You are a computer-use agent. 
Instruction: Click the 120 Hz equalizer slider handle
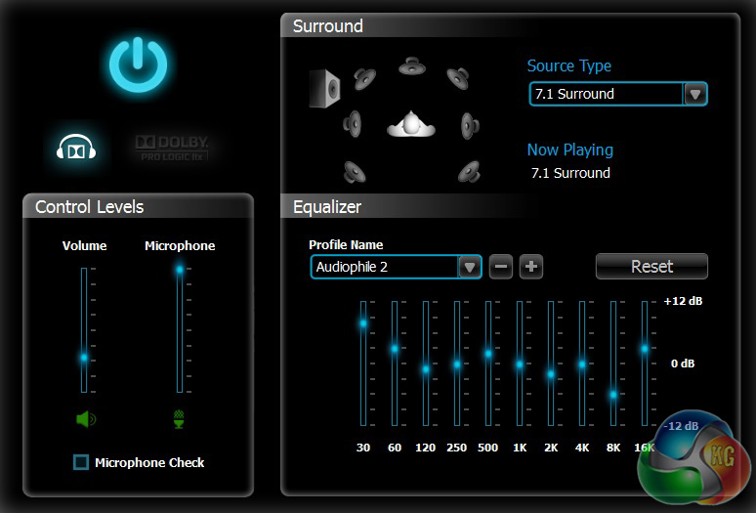point(426,369)
